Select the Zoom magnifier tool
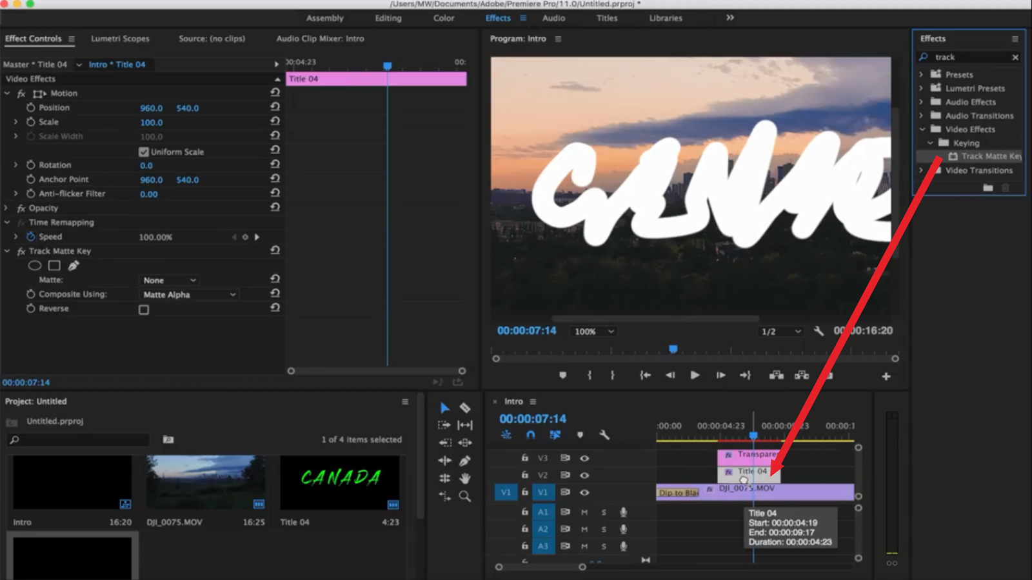1032x580 pixels. [465, 496]
